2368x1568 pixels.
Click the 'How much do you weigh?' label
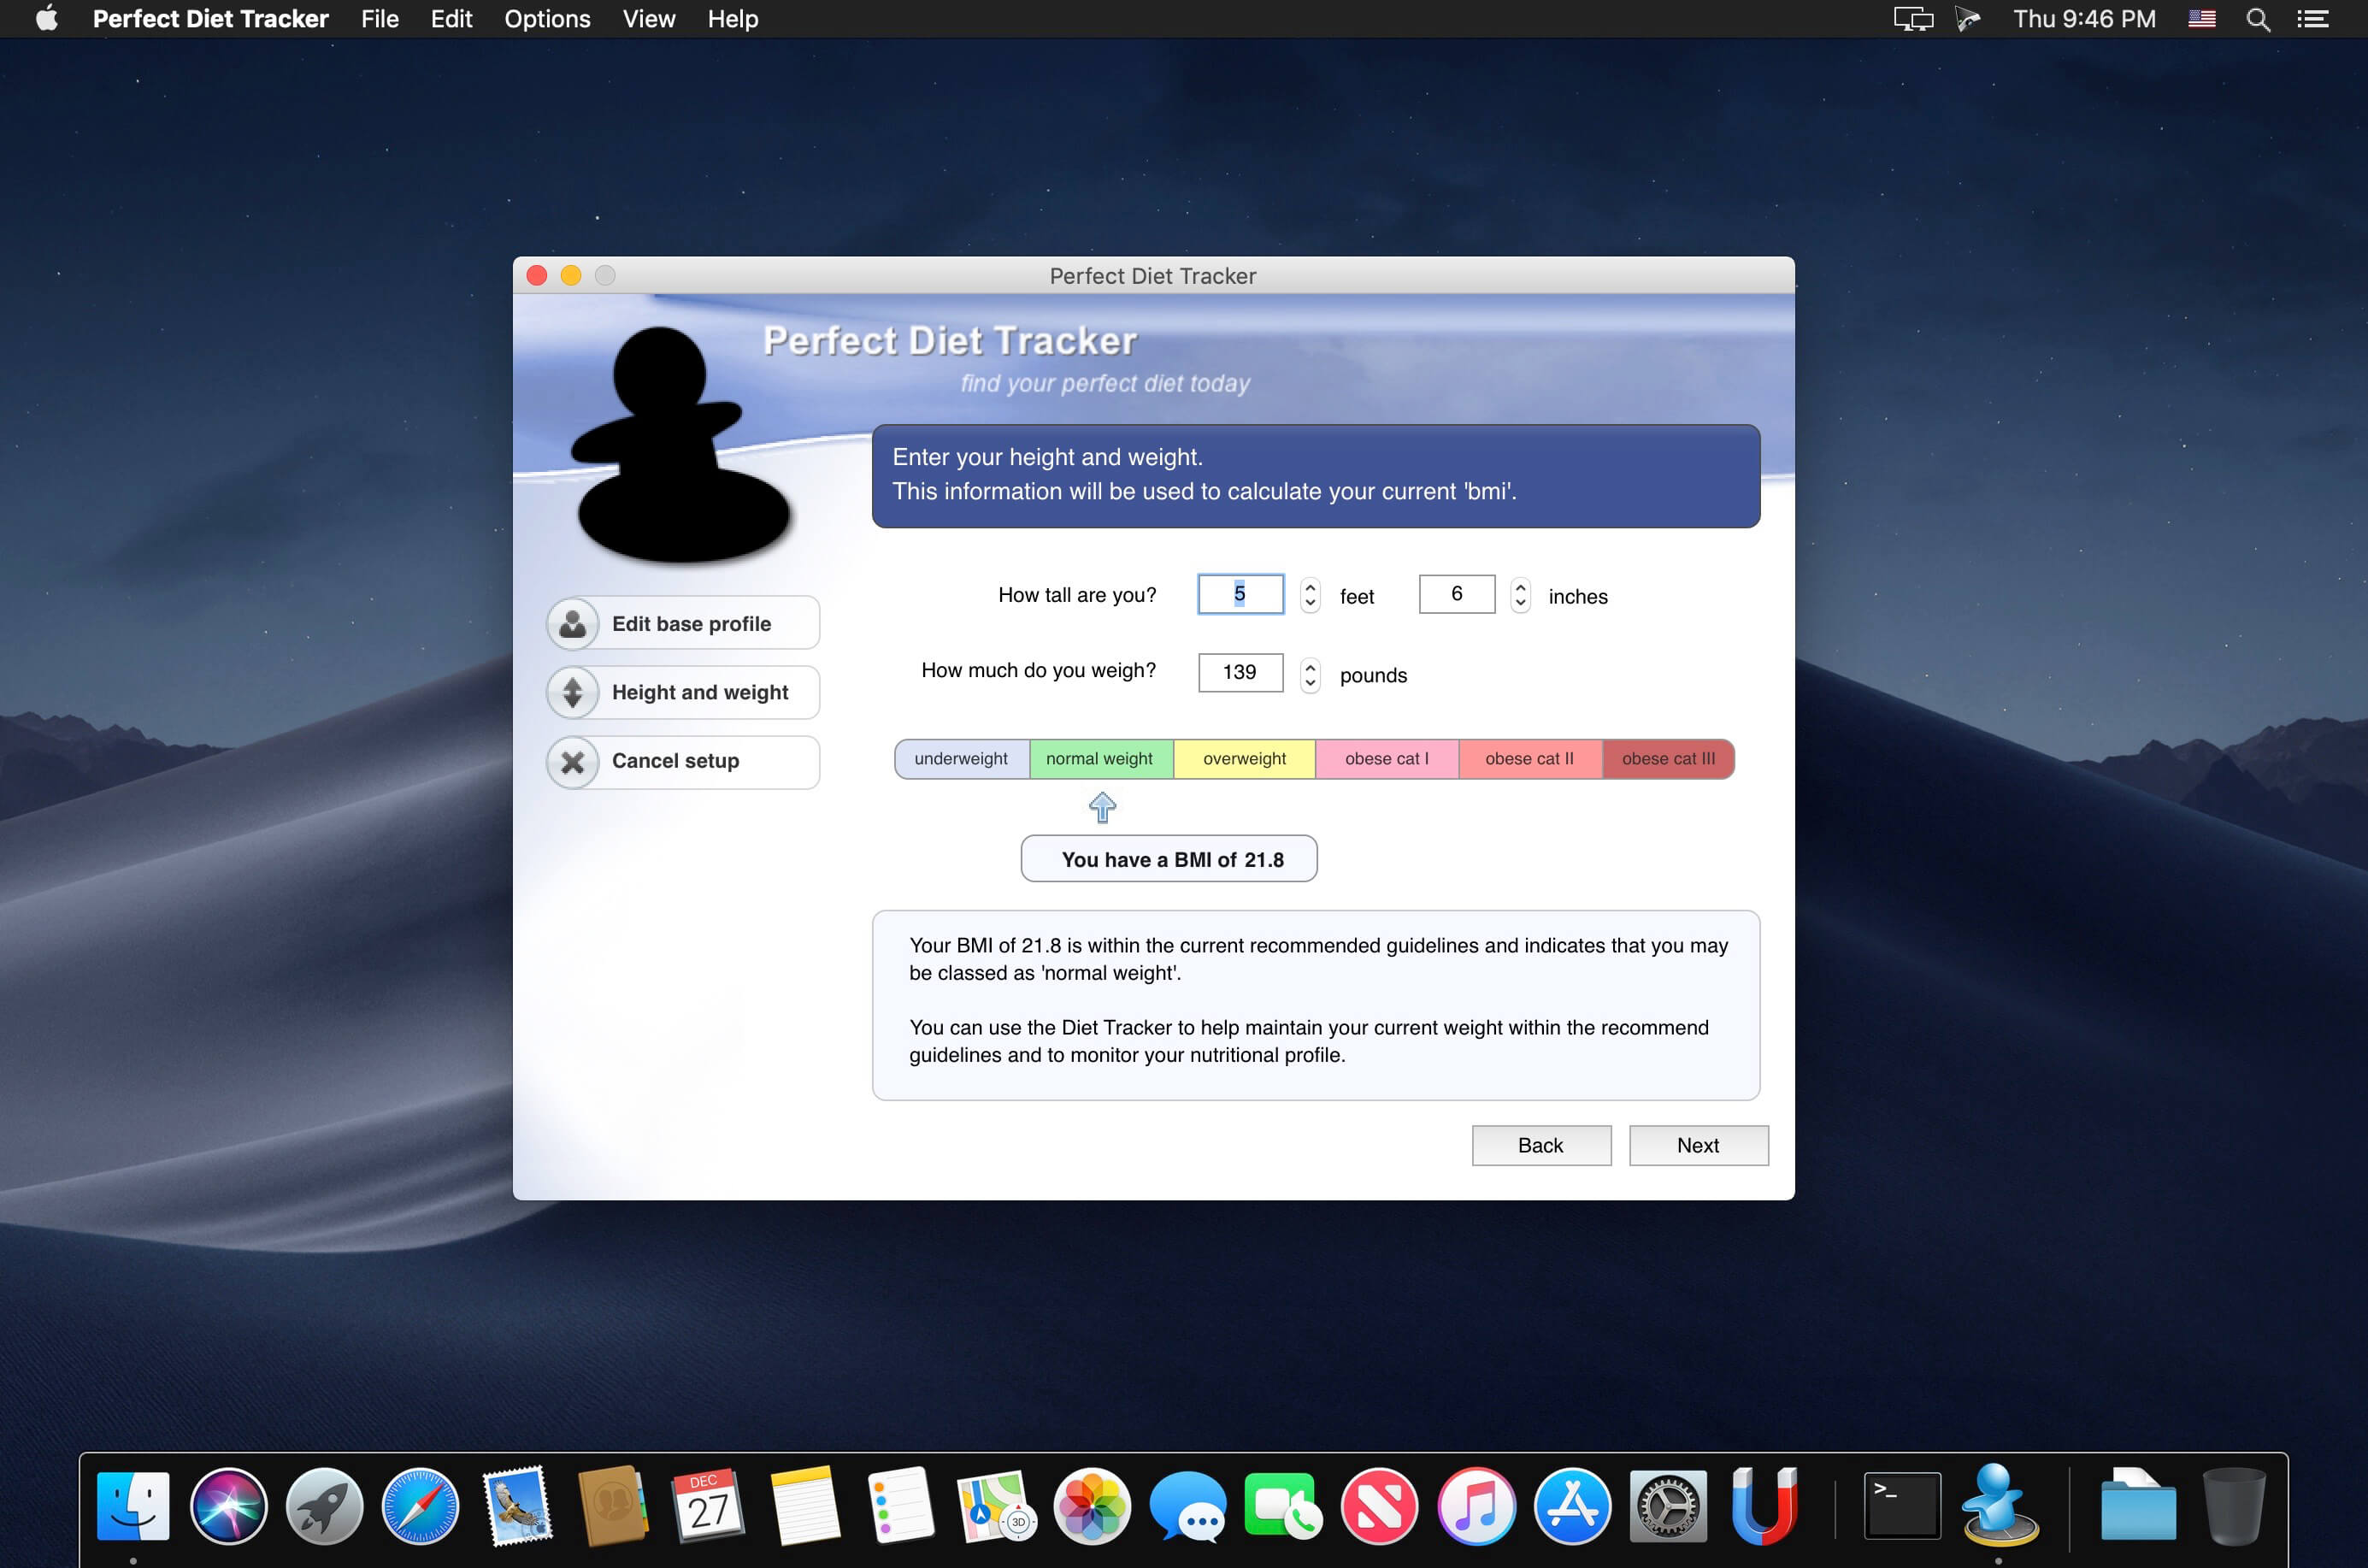(x=1038, y=670)
